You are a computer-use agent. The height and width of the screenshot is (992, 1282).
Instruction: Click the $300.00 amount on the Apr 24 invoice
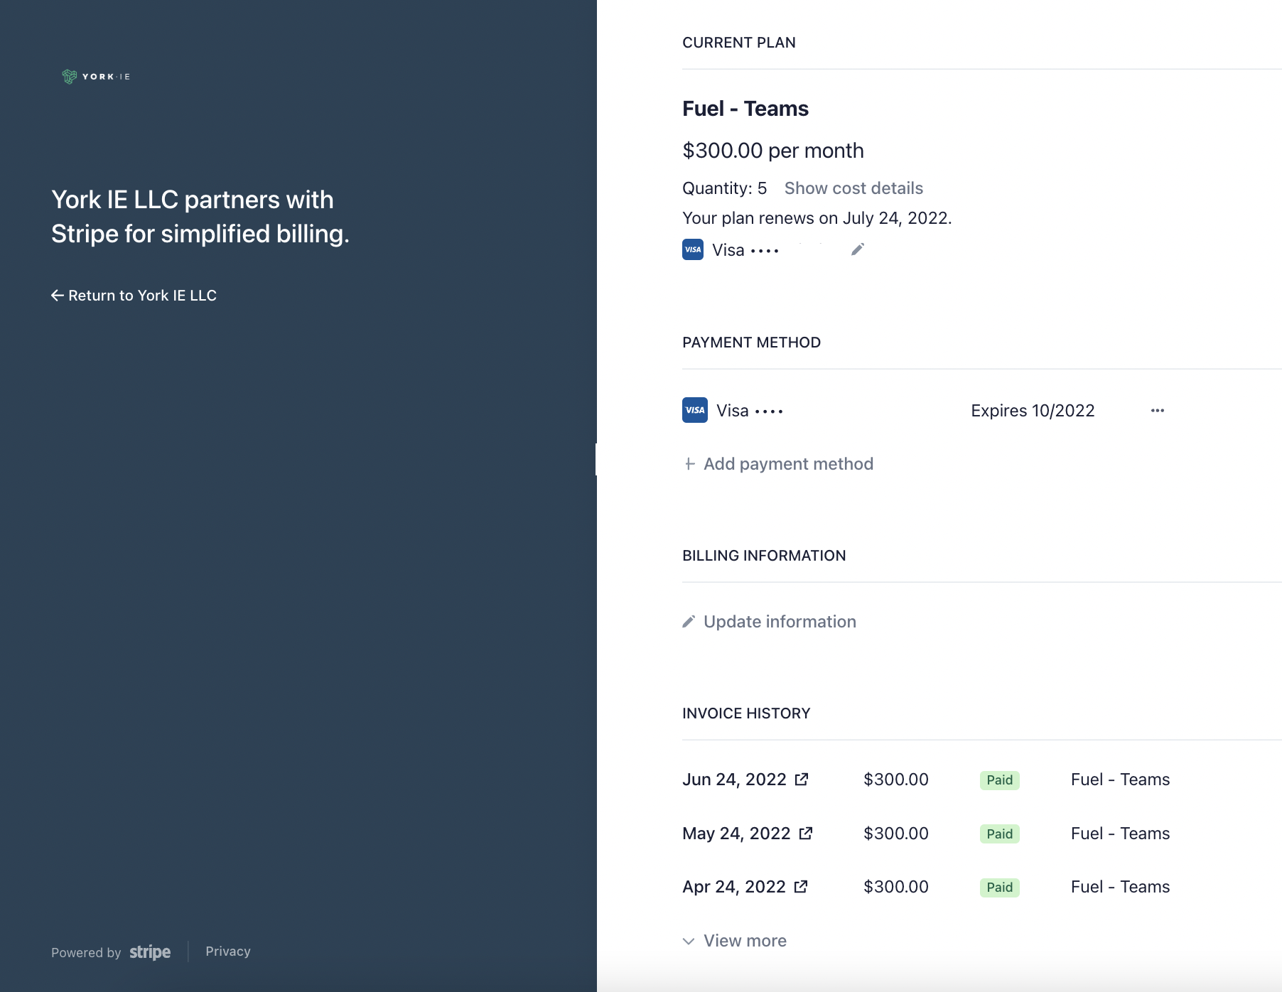point(896,887)
